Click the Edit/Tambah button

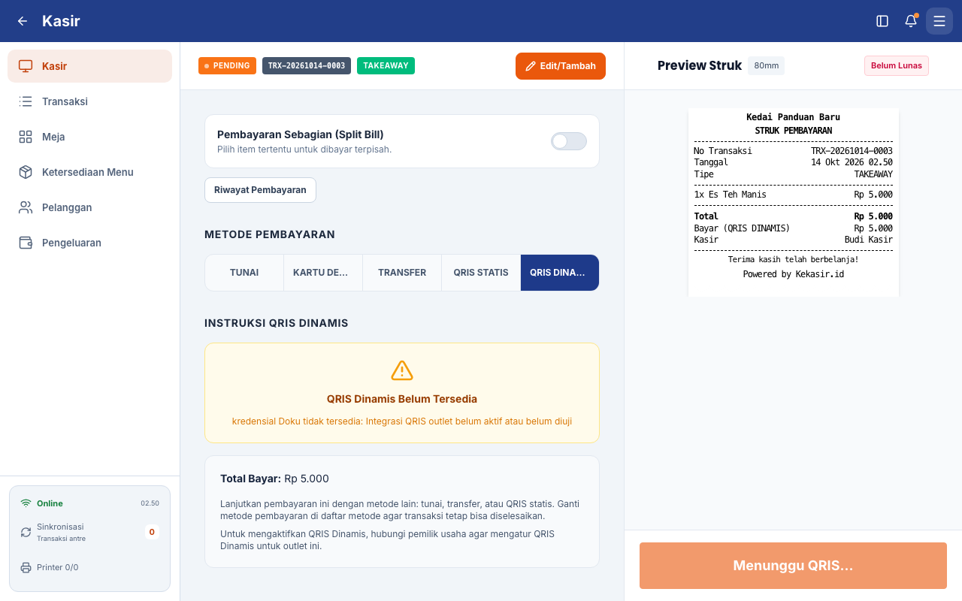[x=561, y=66]
